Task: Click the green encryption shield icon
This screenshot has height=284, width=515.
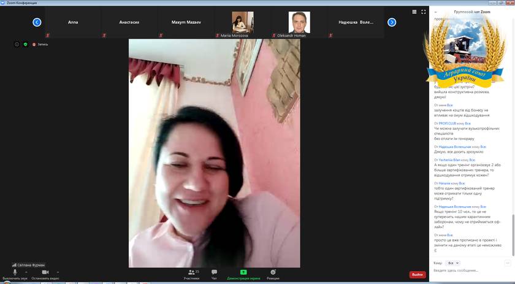Action: pyautogui.click(x=25, y=44)
